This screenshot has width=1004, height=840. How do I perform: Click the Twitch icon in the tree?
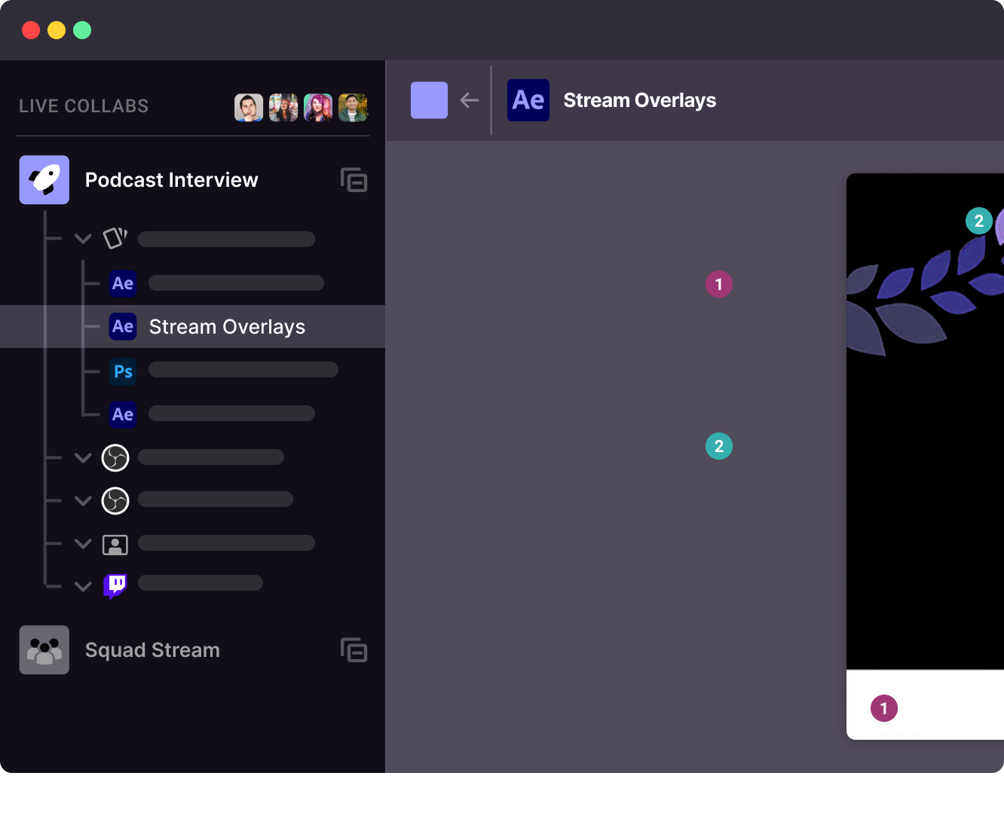pyautogui.click(x=115, y=585)
